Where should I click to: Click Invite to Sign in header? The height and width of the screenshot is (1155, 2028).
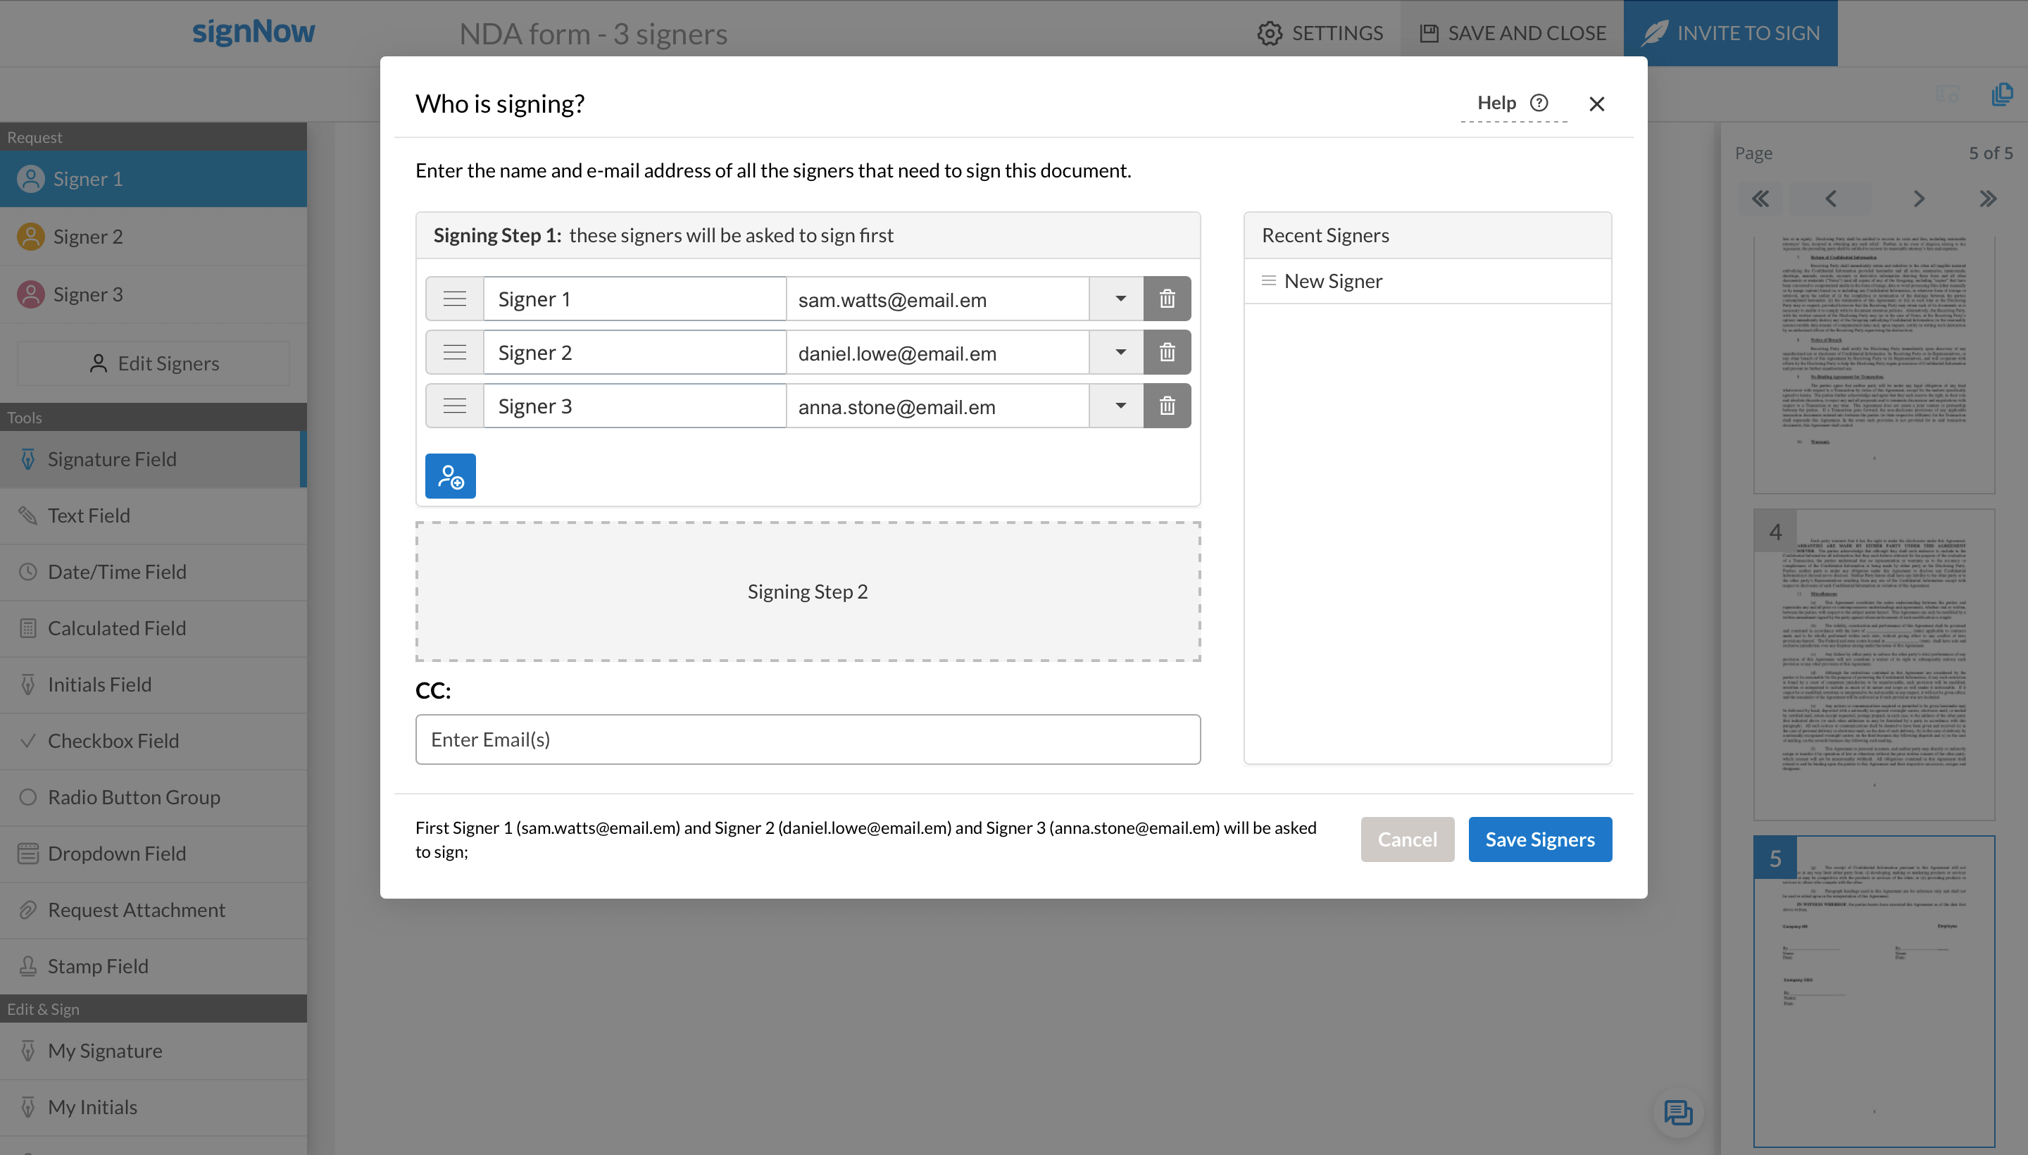[x=1730, y=32]
